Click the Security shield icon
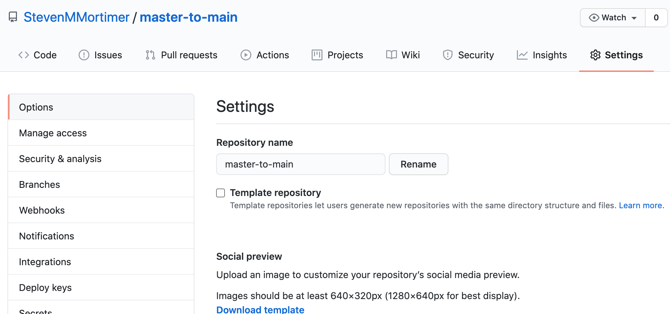Screen dimensions: 670x314 click(x=448, y=55)
